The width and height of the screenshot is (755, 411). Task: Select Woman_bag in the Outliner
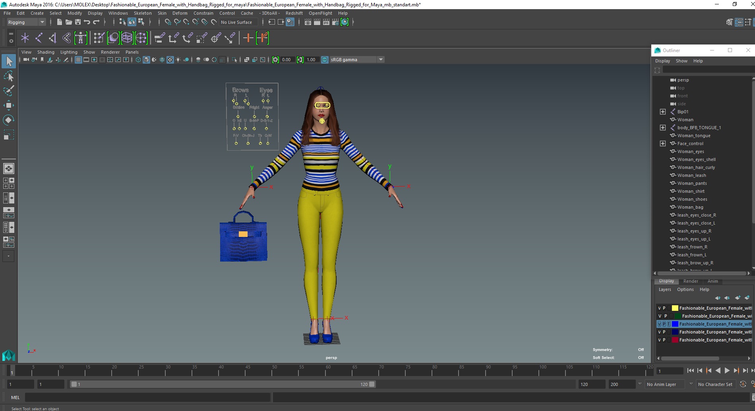point(690,207)
